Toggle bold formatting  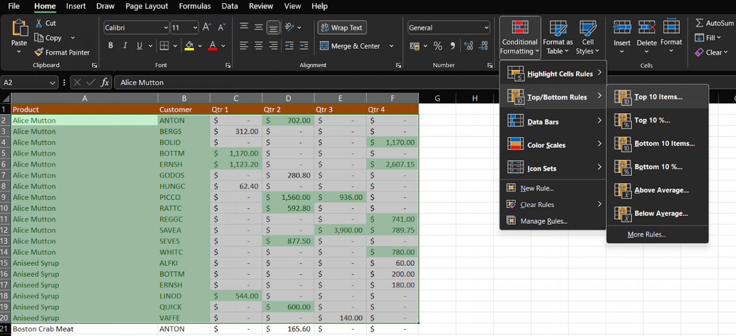[x=111, y=45]
